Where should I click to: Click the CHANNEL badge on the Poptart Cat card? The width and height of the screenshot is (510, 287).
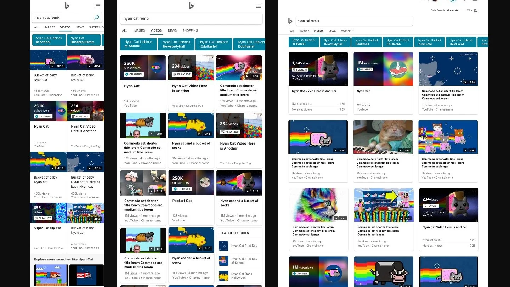point(182,189)
